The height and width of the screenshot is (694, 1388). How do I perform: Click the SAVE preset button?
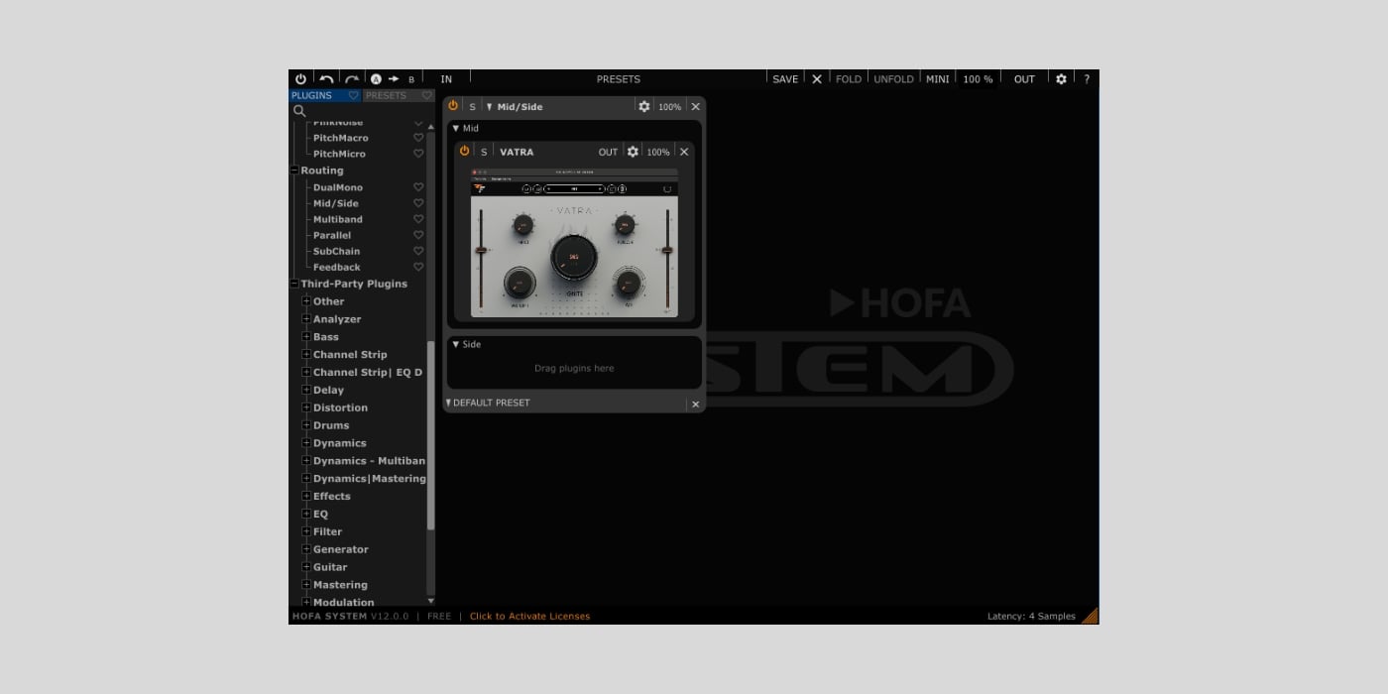[785, 79]
